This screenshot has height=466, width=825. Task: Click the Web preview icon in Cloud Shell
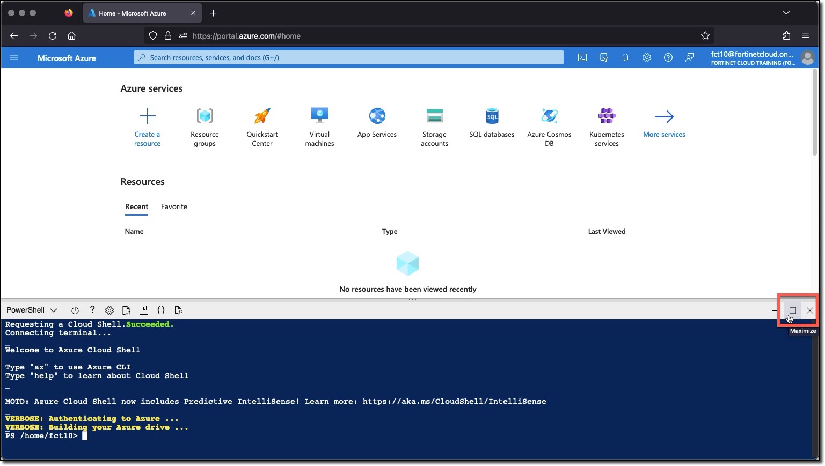[179, 310]
